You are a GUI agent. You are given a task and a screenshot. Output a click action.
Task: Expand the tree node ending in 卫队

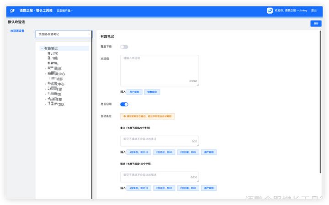(45, 105)
